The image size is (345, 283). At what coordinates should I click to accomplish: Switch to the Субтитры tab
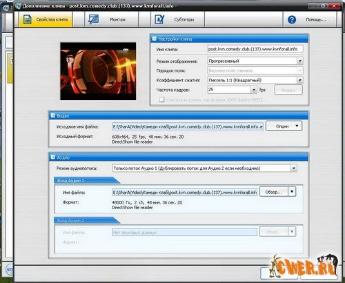pyautogui.click(x=177, y=19)
